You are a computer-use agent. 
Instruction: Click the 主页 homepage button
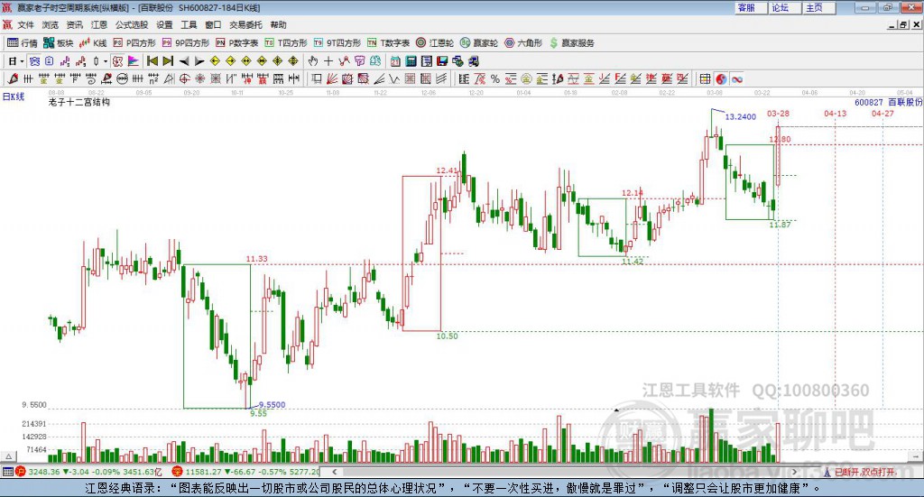click(x=818, y=7)
